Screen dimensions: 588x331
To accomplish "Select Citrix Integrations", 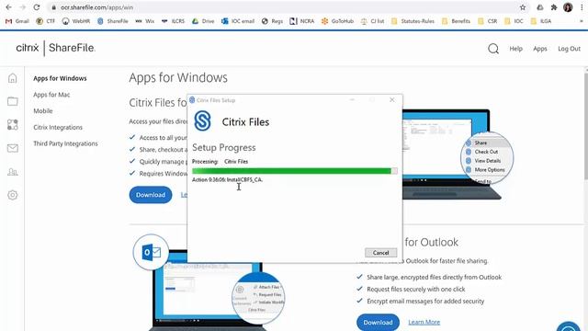I will (x=58, y=127).
